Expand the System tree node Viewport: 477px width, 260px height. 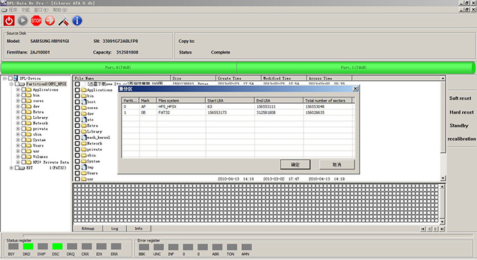click(x=18, y=140)
